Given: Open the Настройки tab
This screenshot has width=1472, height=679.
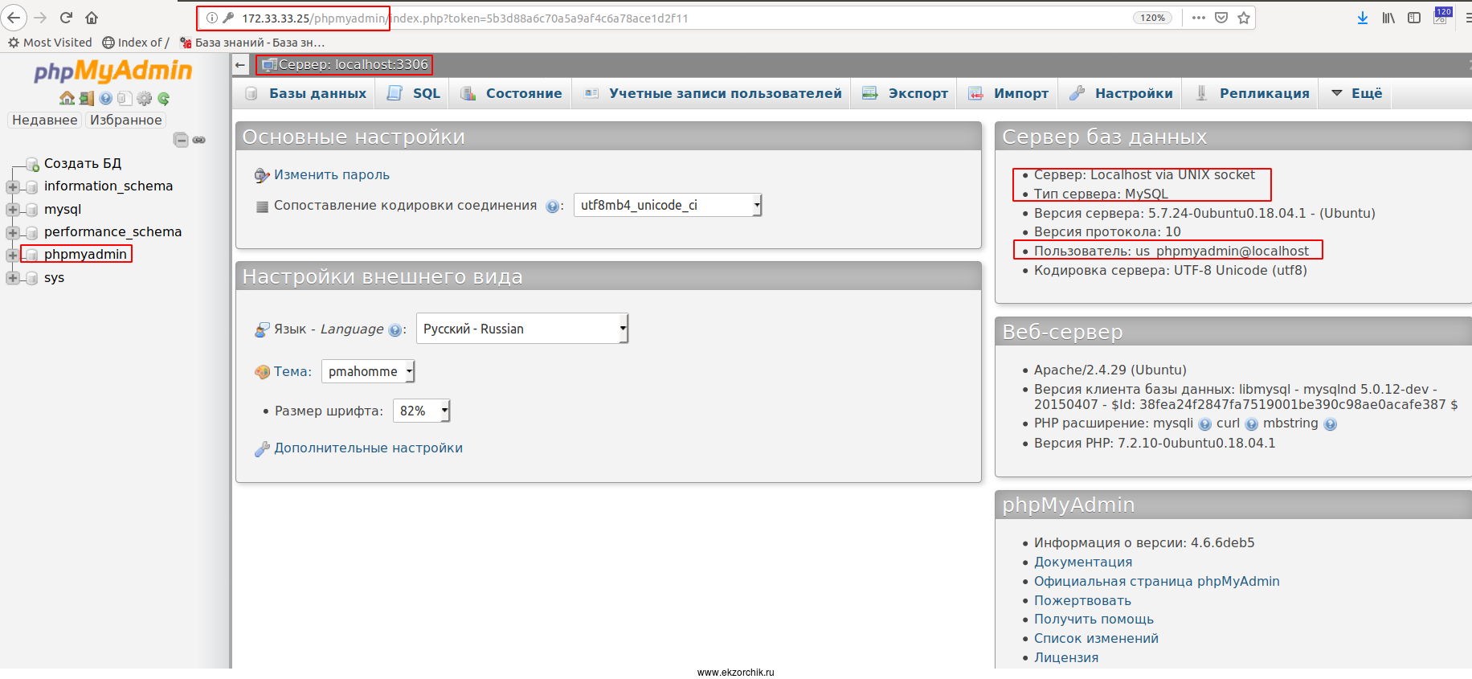Looking at the screenshot, I should [1121, 93].
